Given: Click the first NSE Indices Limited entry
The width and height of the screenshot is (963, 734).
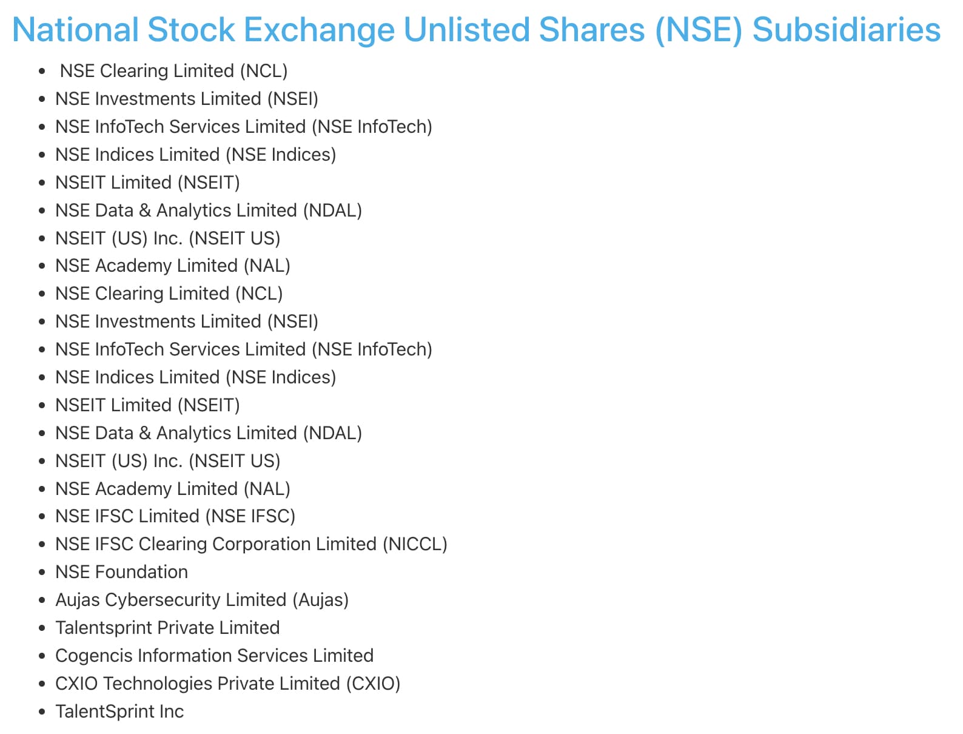Looking at the screenshot, I should pyautogui.click(x=195, y=155).
